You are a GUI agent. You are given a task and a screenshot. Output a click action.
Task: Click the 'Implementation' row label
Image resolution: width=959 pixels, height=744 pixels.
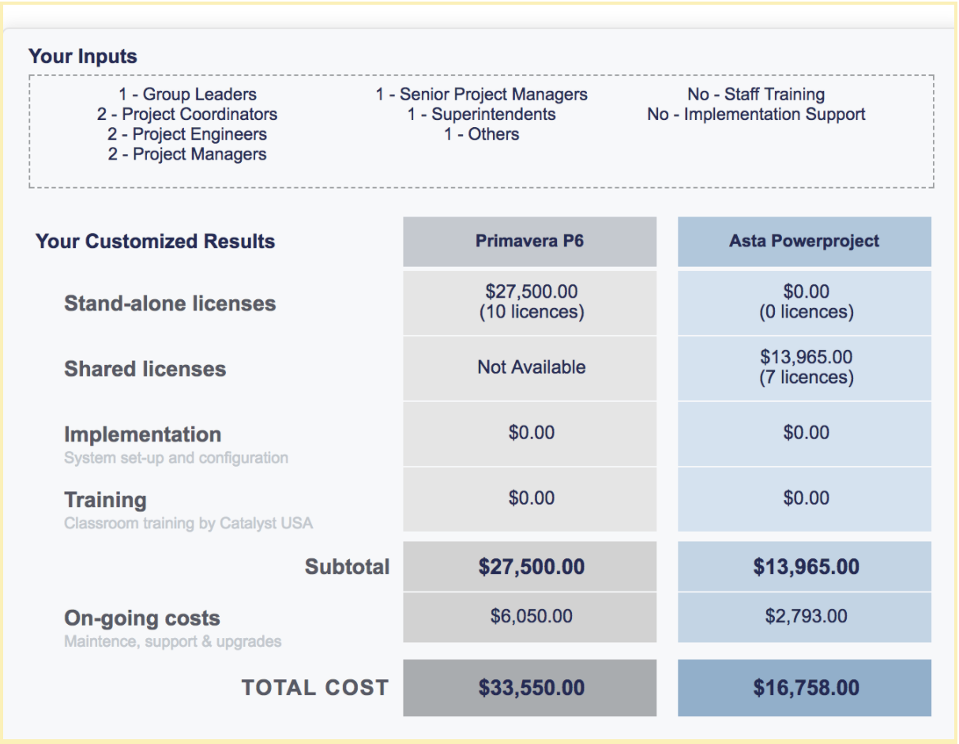pyautogui.click(x=142, y=434)
